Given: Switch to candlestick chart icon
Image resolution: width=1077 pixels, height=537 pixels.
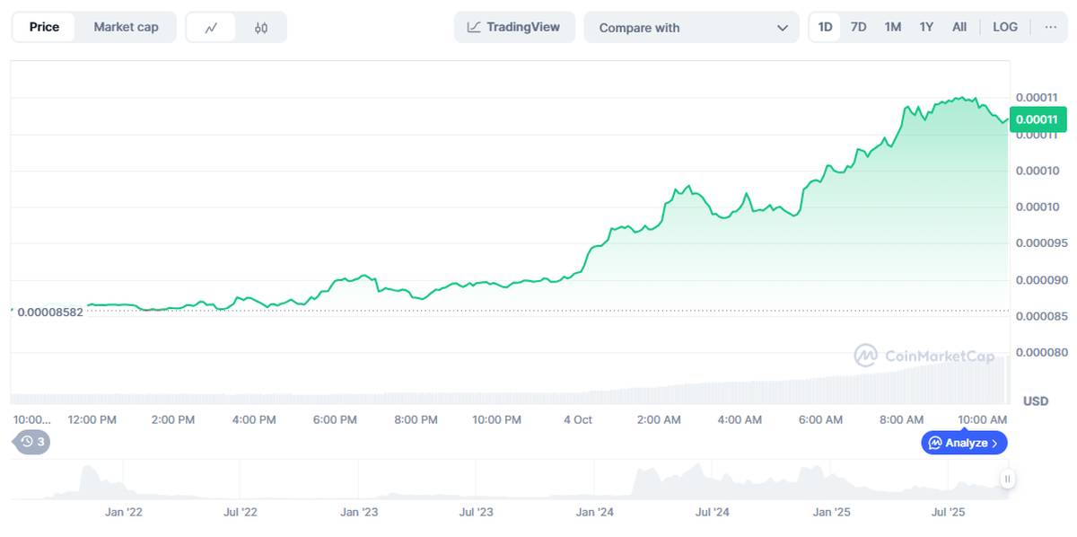Looking at the screenshot, I should coord(261,27).
